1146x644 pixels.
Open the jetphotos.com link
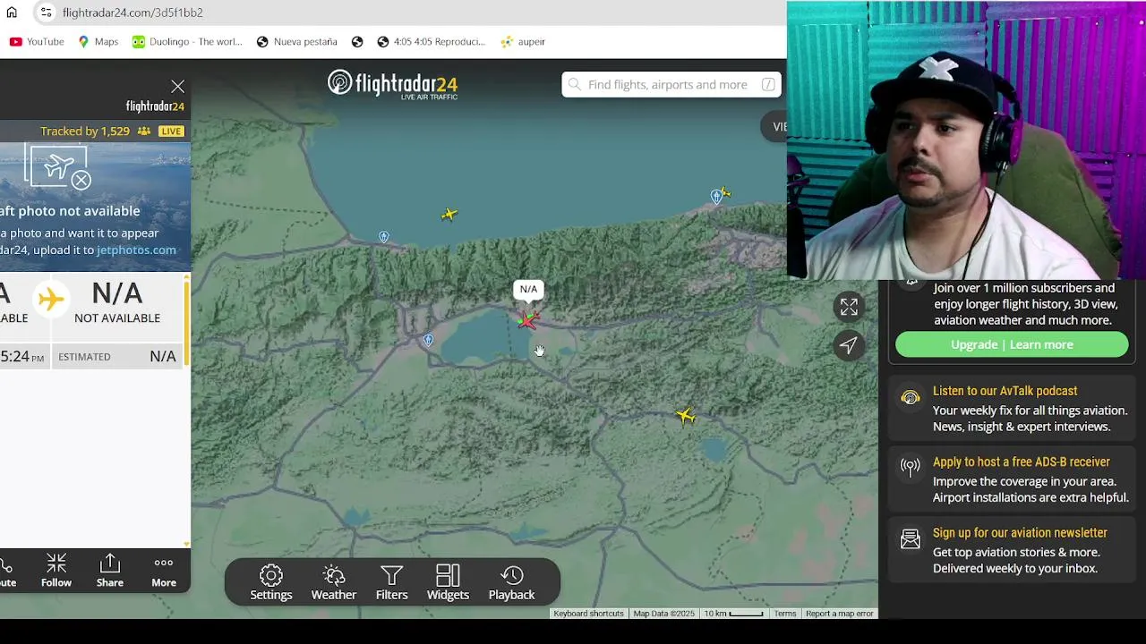point(136,250)
